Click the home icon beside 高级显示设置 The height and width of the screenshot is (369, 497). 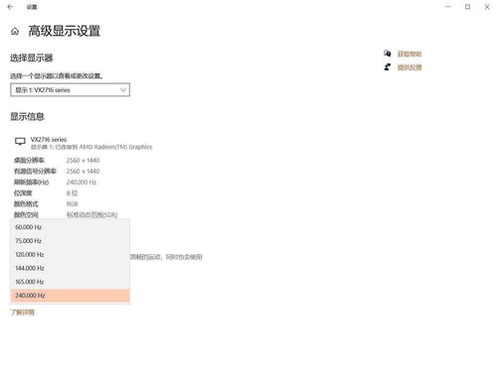click(x=15, y=32)
